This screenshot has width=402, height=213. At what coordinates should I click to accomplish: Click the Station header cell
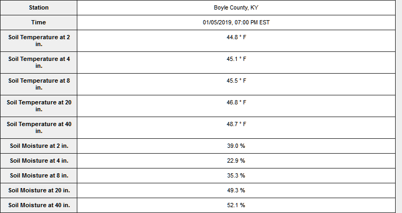pyautogui.click(x=39, y=8)
